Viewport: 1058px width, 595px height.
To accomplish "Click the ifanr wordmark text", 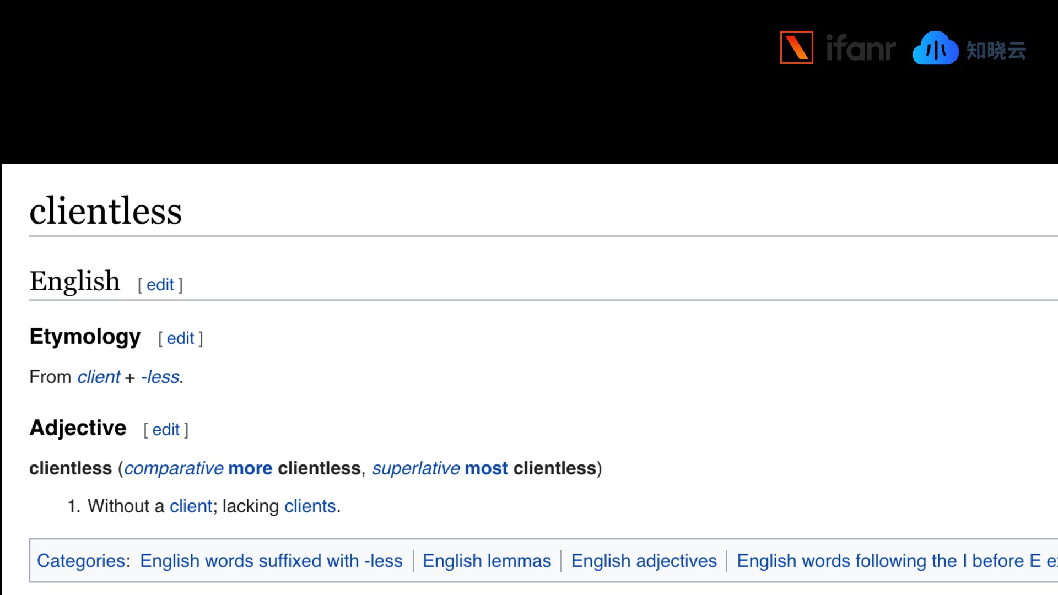I will pyautogui.click(x=861, y=48).
